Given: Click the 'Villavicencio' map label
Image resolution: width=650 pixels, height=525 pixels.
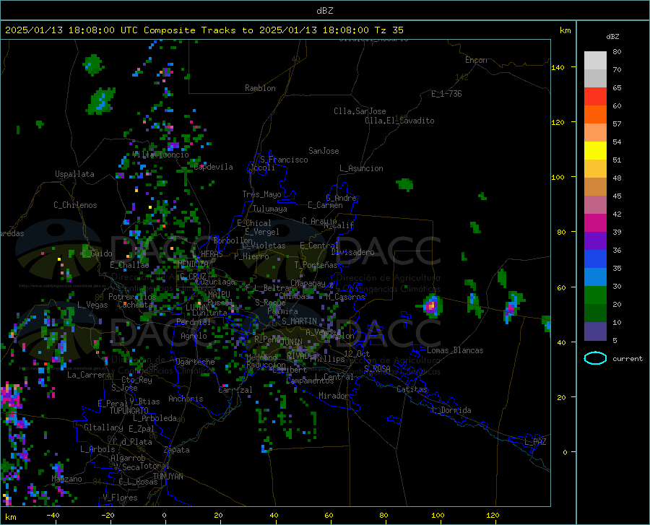Looking at the screenshot, I should [161, 155].
